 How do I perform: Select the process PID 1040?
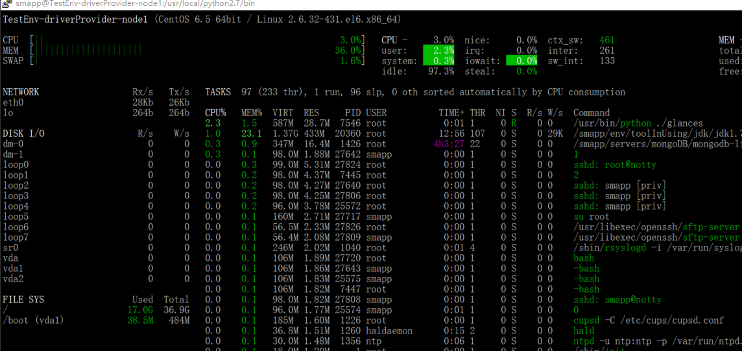click(x=351, y=248)
